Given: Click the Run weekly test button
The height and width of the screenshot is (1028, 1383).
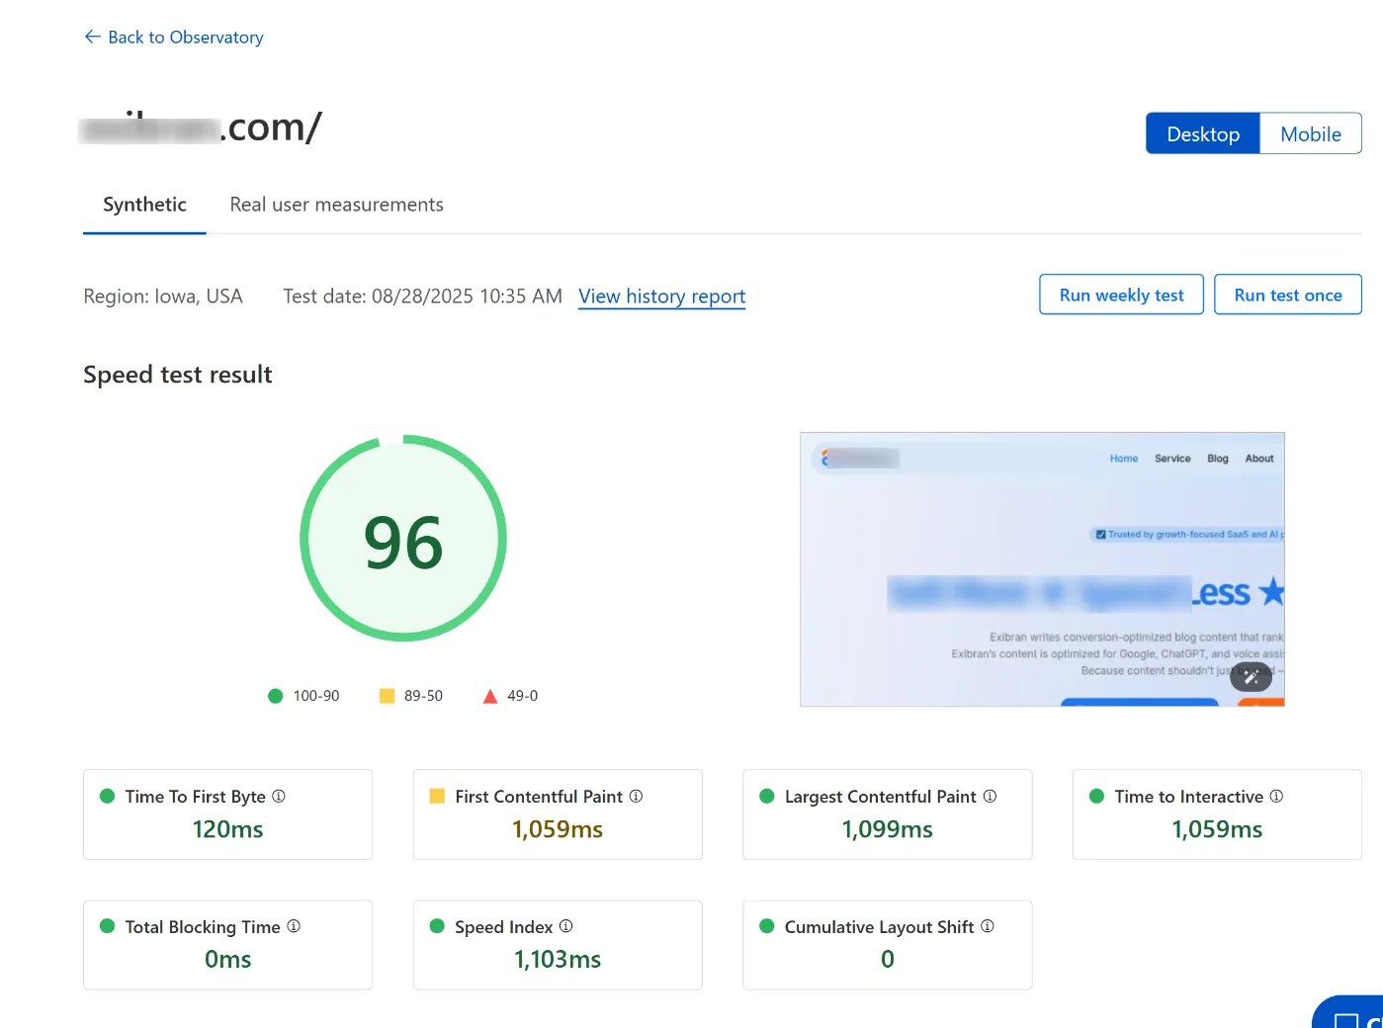Looking at the screenshot, I should coord(1121,295).
